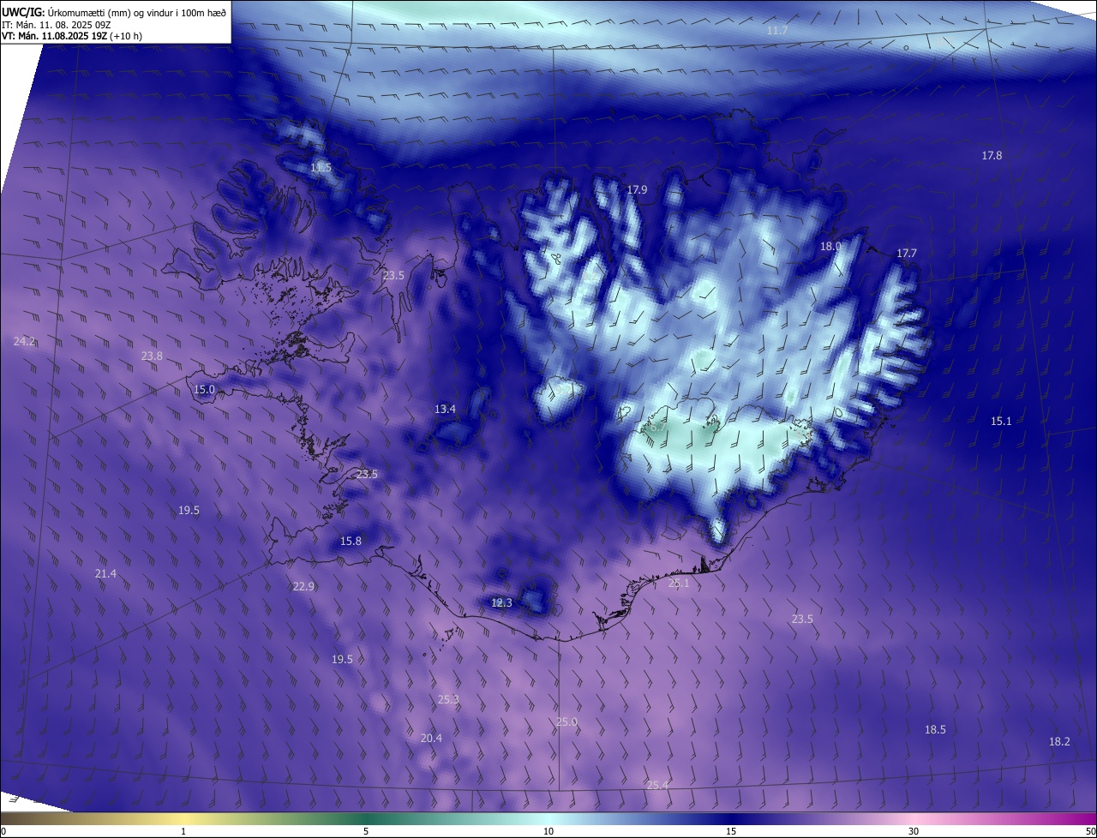
Task: Click the 18.5 value label
Action: tap(935, 729)
